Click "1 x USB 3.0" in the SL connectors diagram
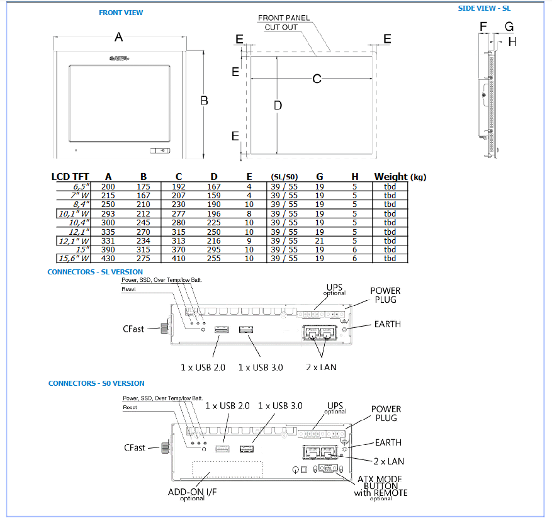Viewport: 552px width, 523px height. (261, 368)
